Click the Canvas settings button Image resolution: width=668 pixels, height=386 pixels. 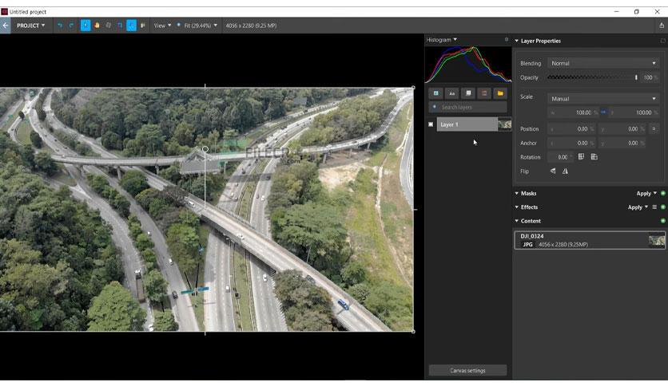pyautogui.click(x=467, y=370)
